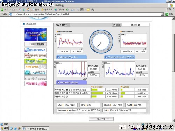Open the Bandwidth Gauge tab

click(71, 82)
